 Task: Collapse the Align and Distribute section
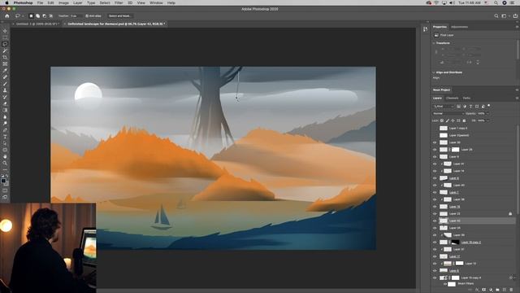[434, 72]
